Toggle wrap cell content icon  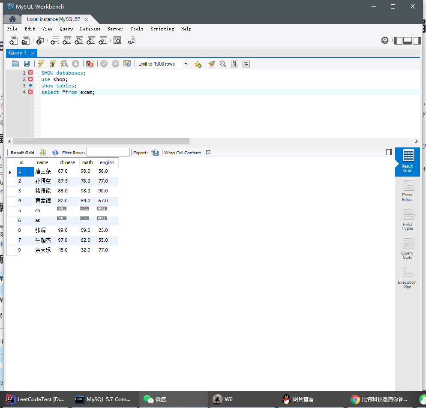pyautogui.click(x=208, y=153)
